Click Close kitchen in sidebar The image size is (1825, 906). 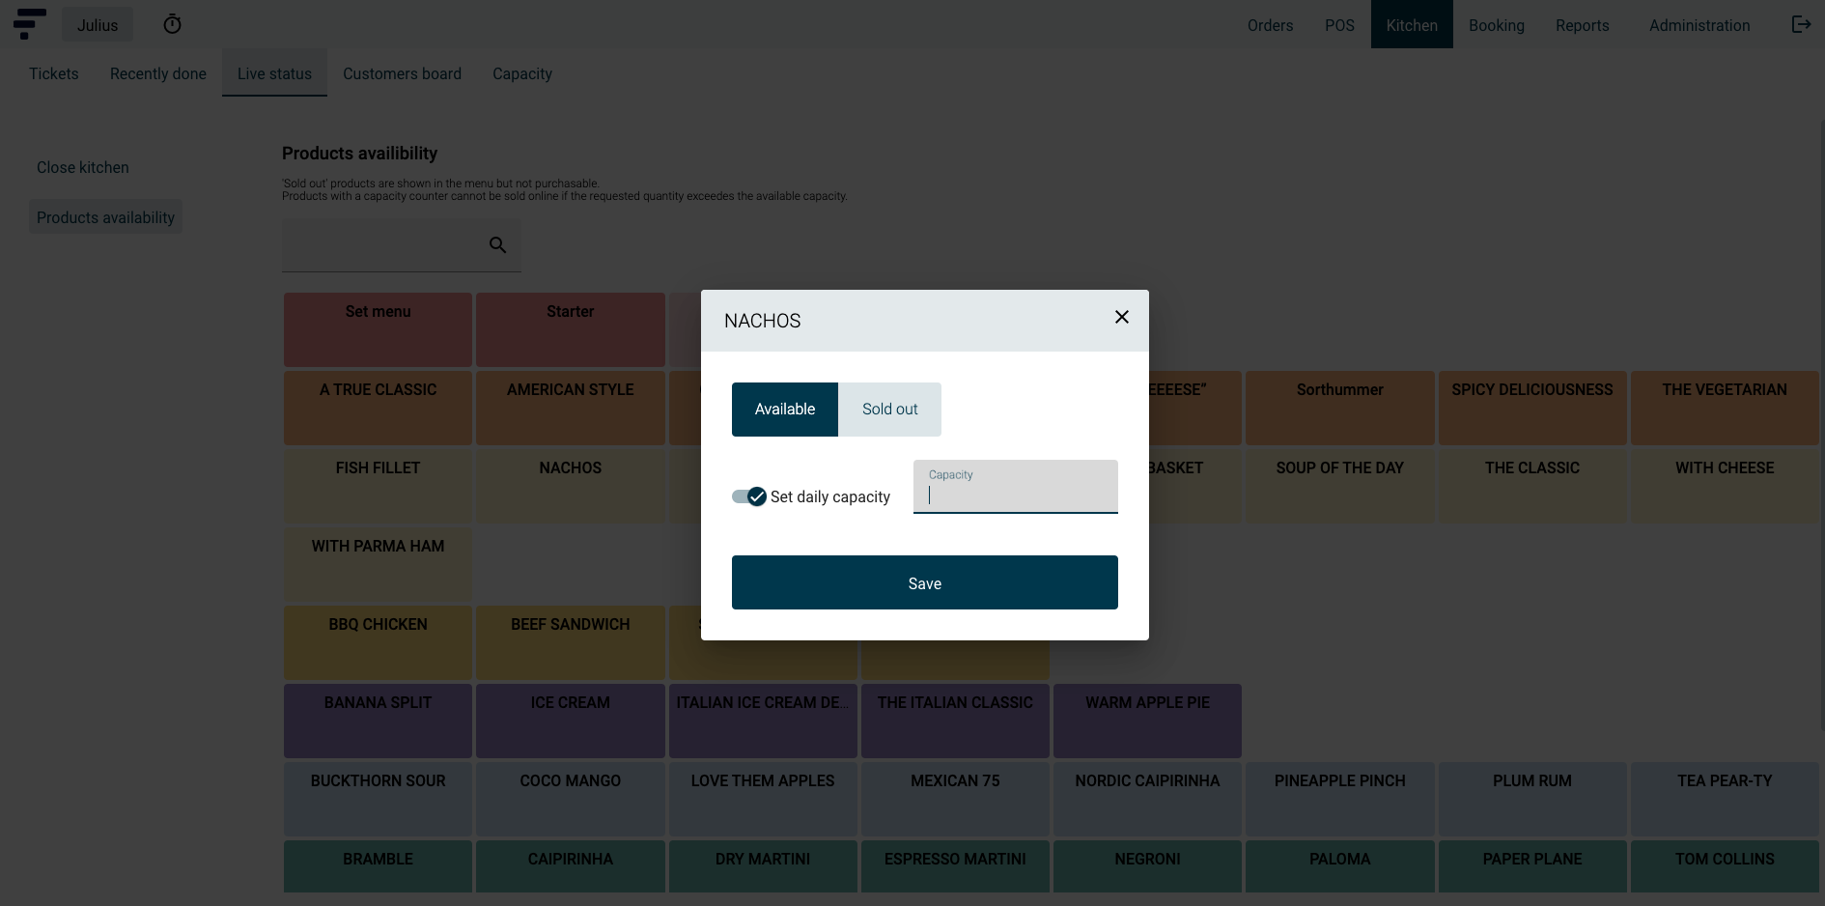(83, 167)
